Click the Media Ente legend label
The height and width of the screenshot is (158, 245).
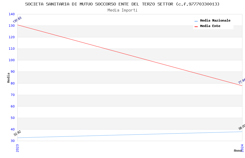pyautogui.click(x=210, y=26)
